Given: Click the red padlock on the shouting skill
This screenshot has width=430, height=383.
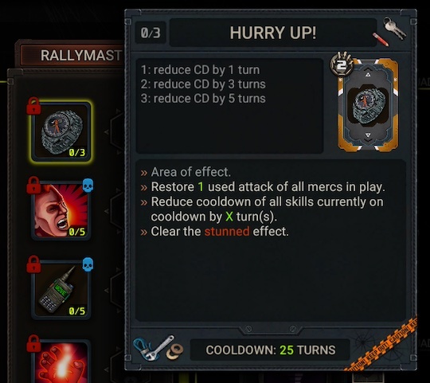Looking at the screenshot, I should click(33, 185).
